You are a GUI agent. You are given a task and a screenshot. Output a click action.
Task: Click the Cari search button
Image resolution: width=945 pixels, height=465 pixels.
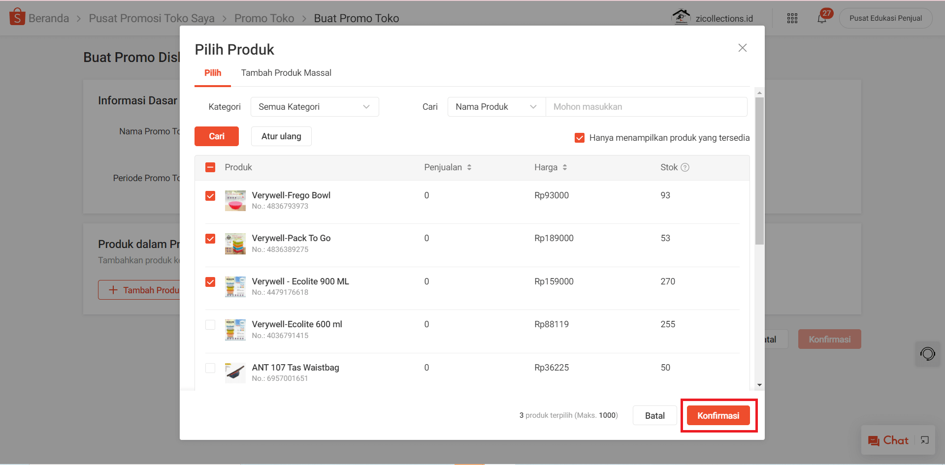point(217,136)
